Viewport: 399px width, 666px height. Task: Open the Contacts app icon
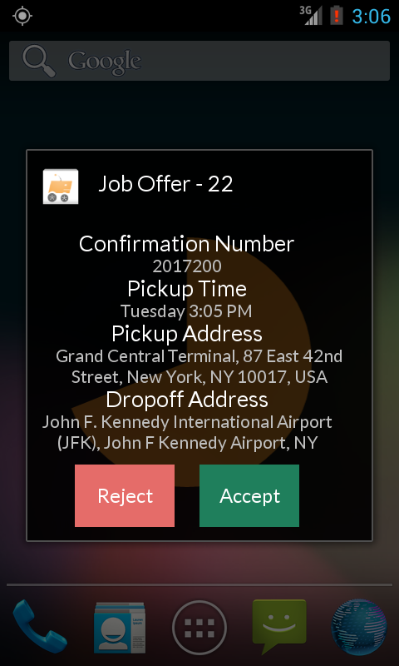(120, 628)
